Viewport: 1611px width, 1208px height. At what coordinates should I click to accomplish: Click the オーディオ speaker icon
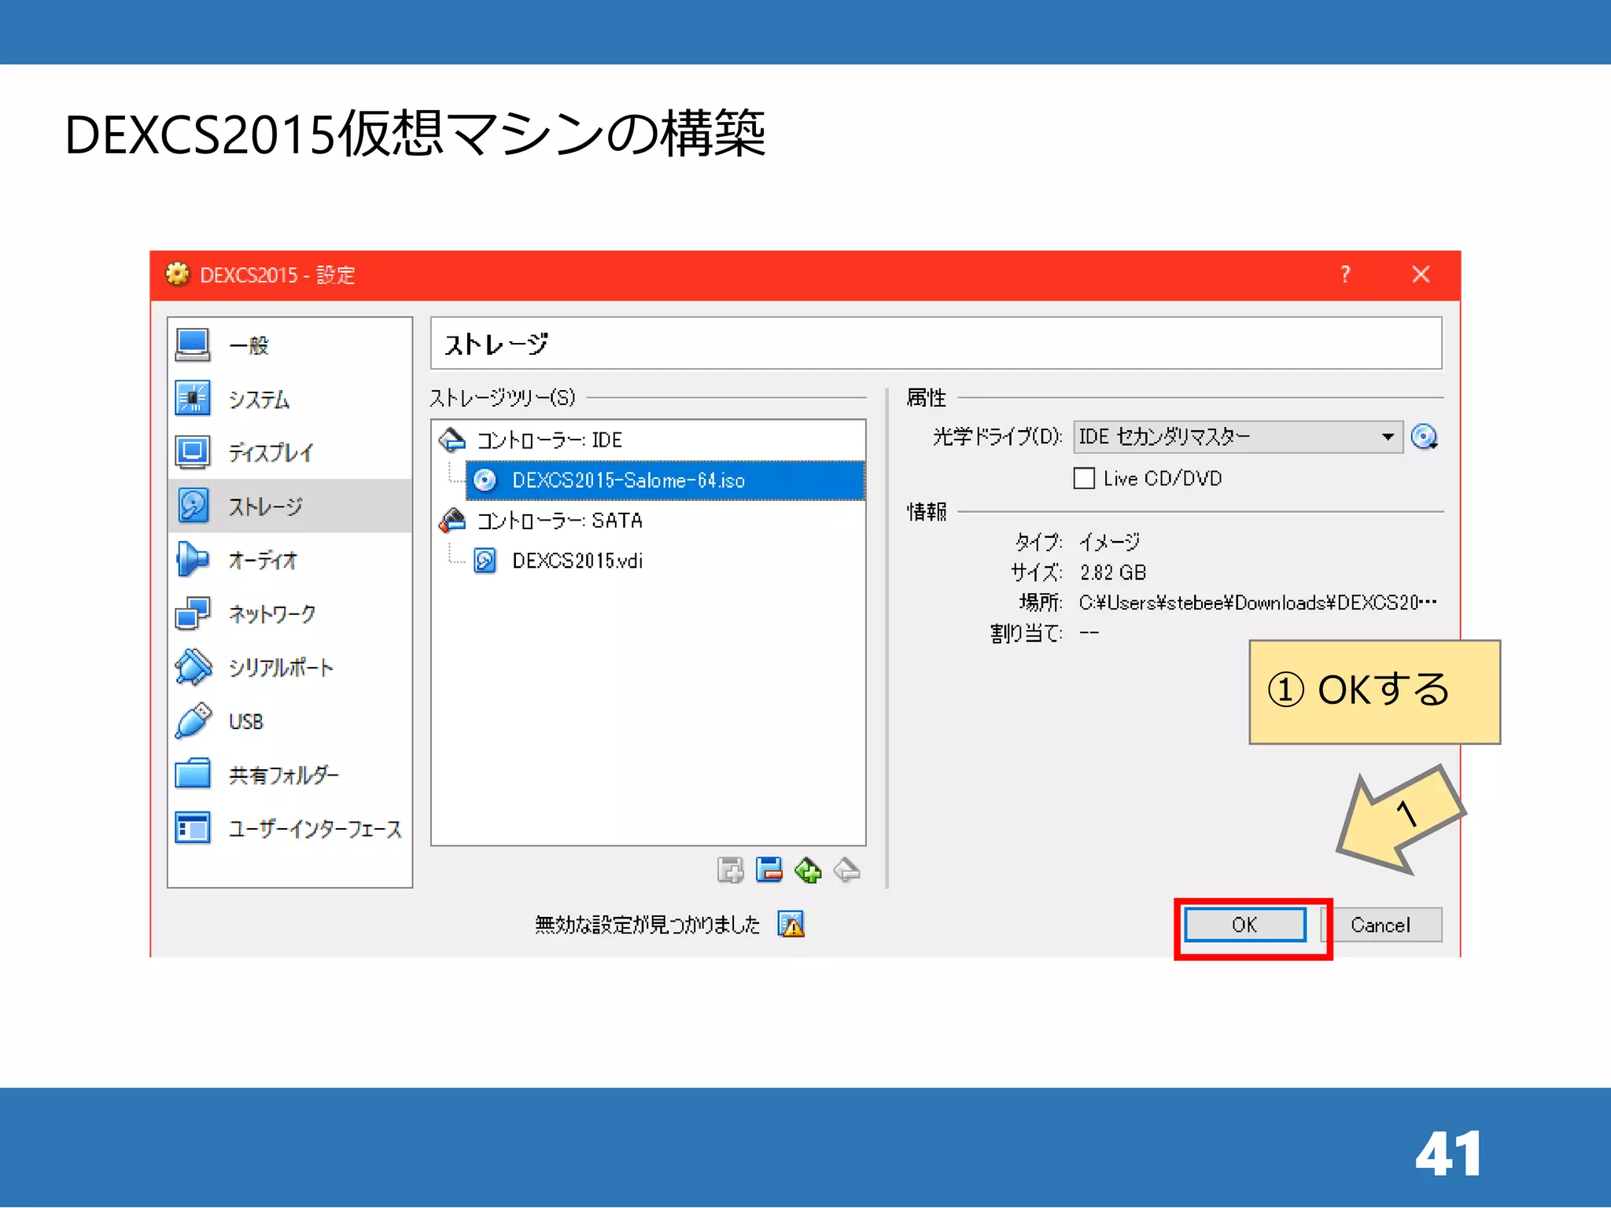tap(193, 560)
